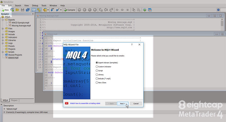
Task: Click the Step Over debug icon
Action: pyautogui.click(x=106, y=10)
